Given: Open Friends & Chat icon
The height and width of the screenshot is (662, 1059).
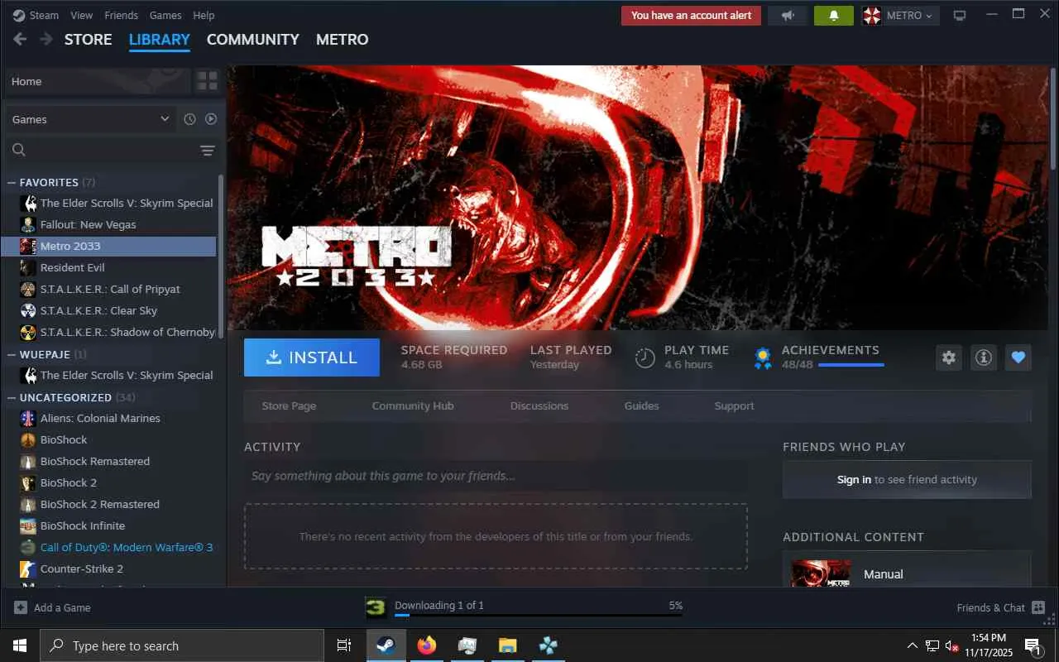Looking at the screenshot, I should [x=1037, y=607].
